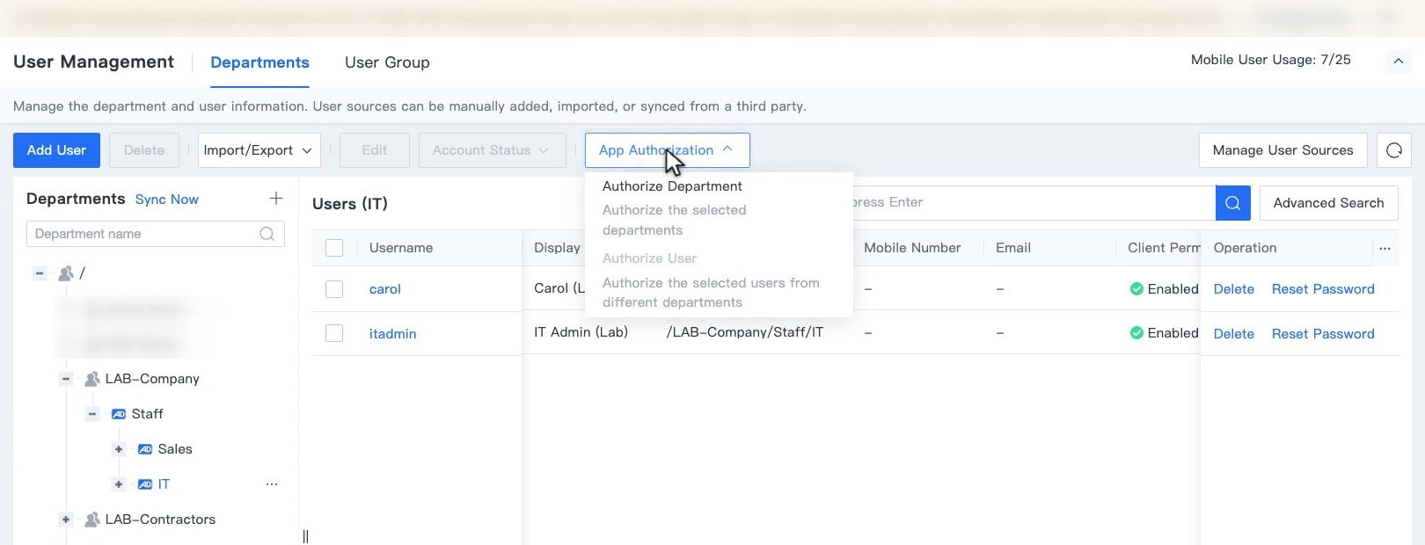Click the blue search magnifier button
1425x545 pixels.
click(1232, 203)
